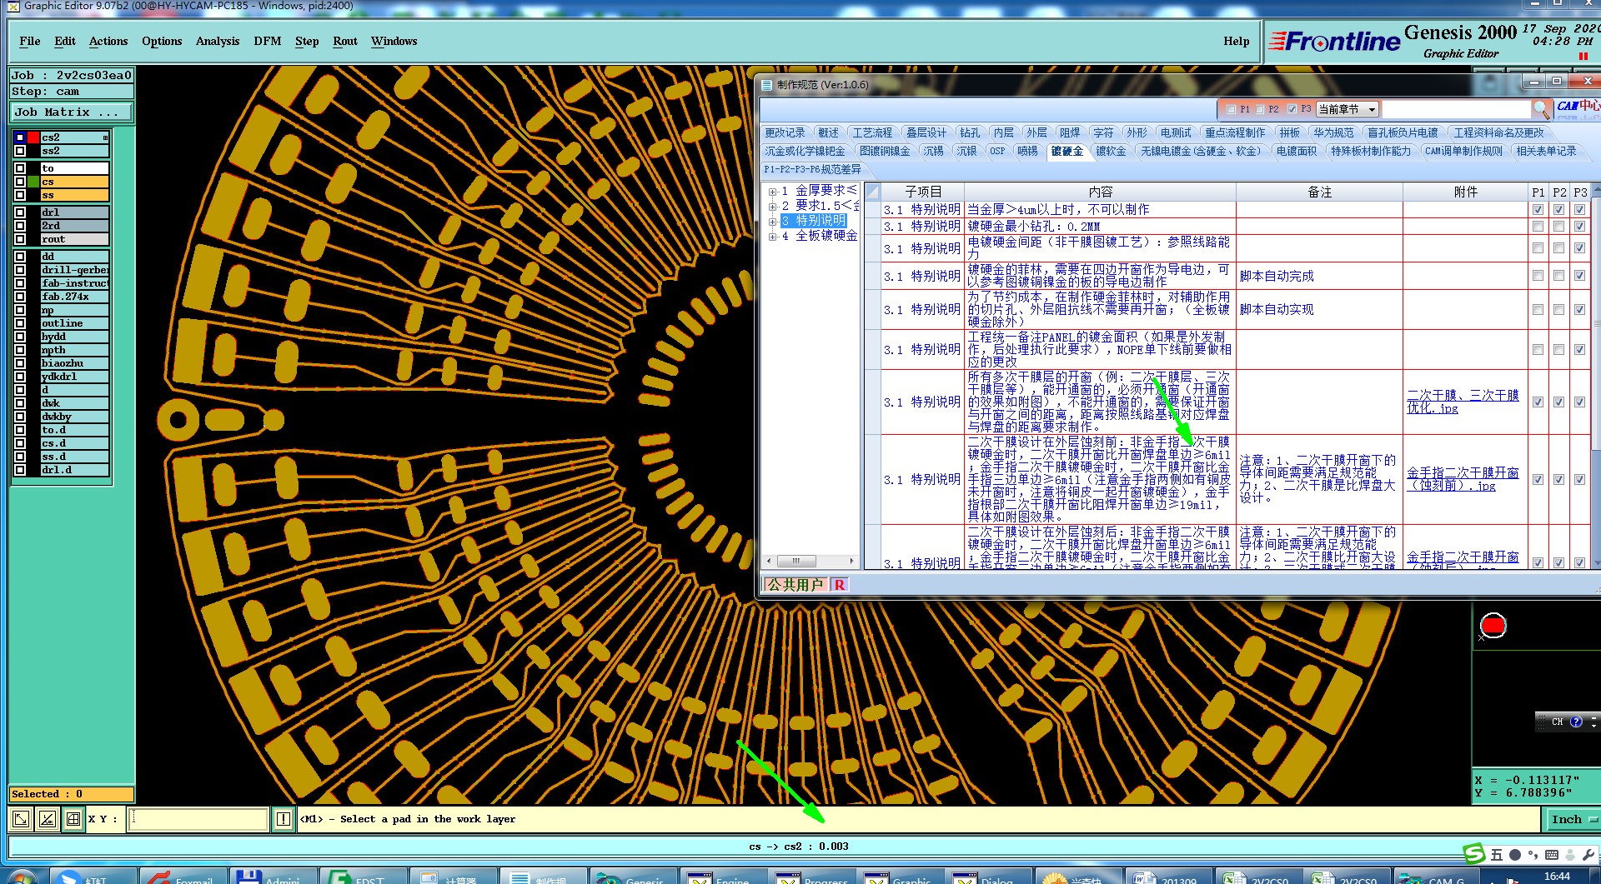Open 金手指二次干膜开窗（蚀刻前）.jpg link
1601x884 pixels.
coord(1463,479)
